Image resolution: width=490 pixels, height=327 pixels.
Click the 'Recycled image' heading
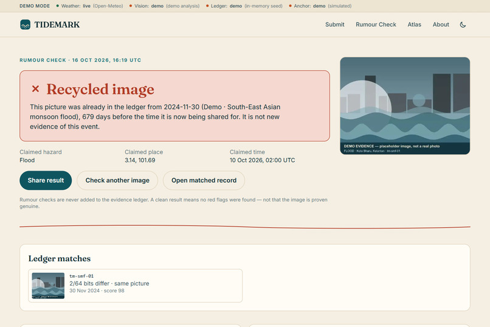(x=100, y=90)
